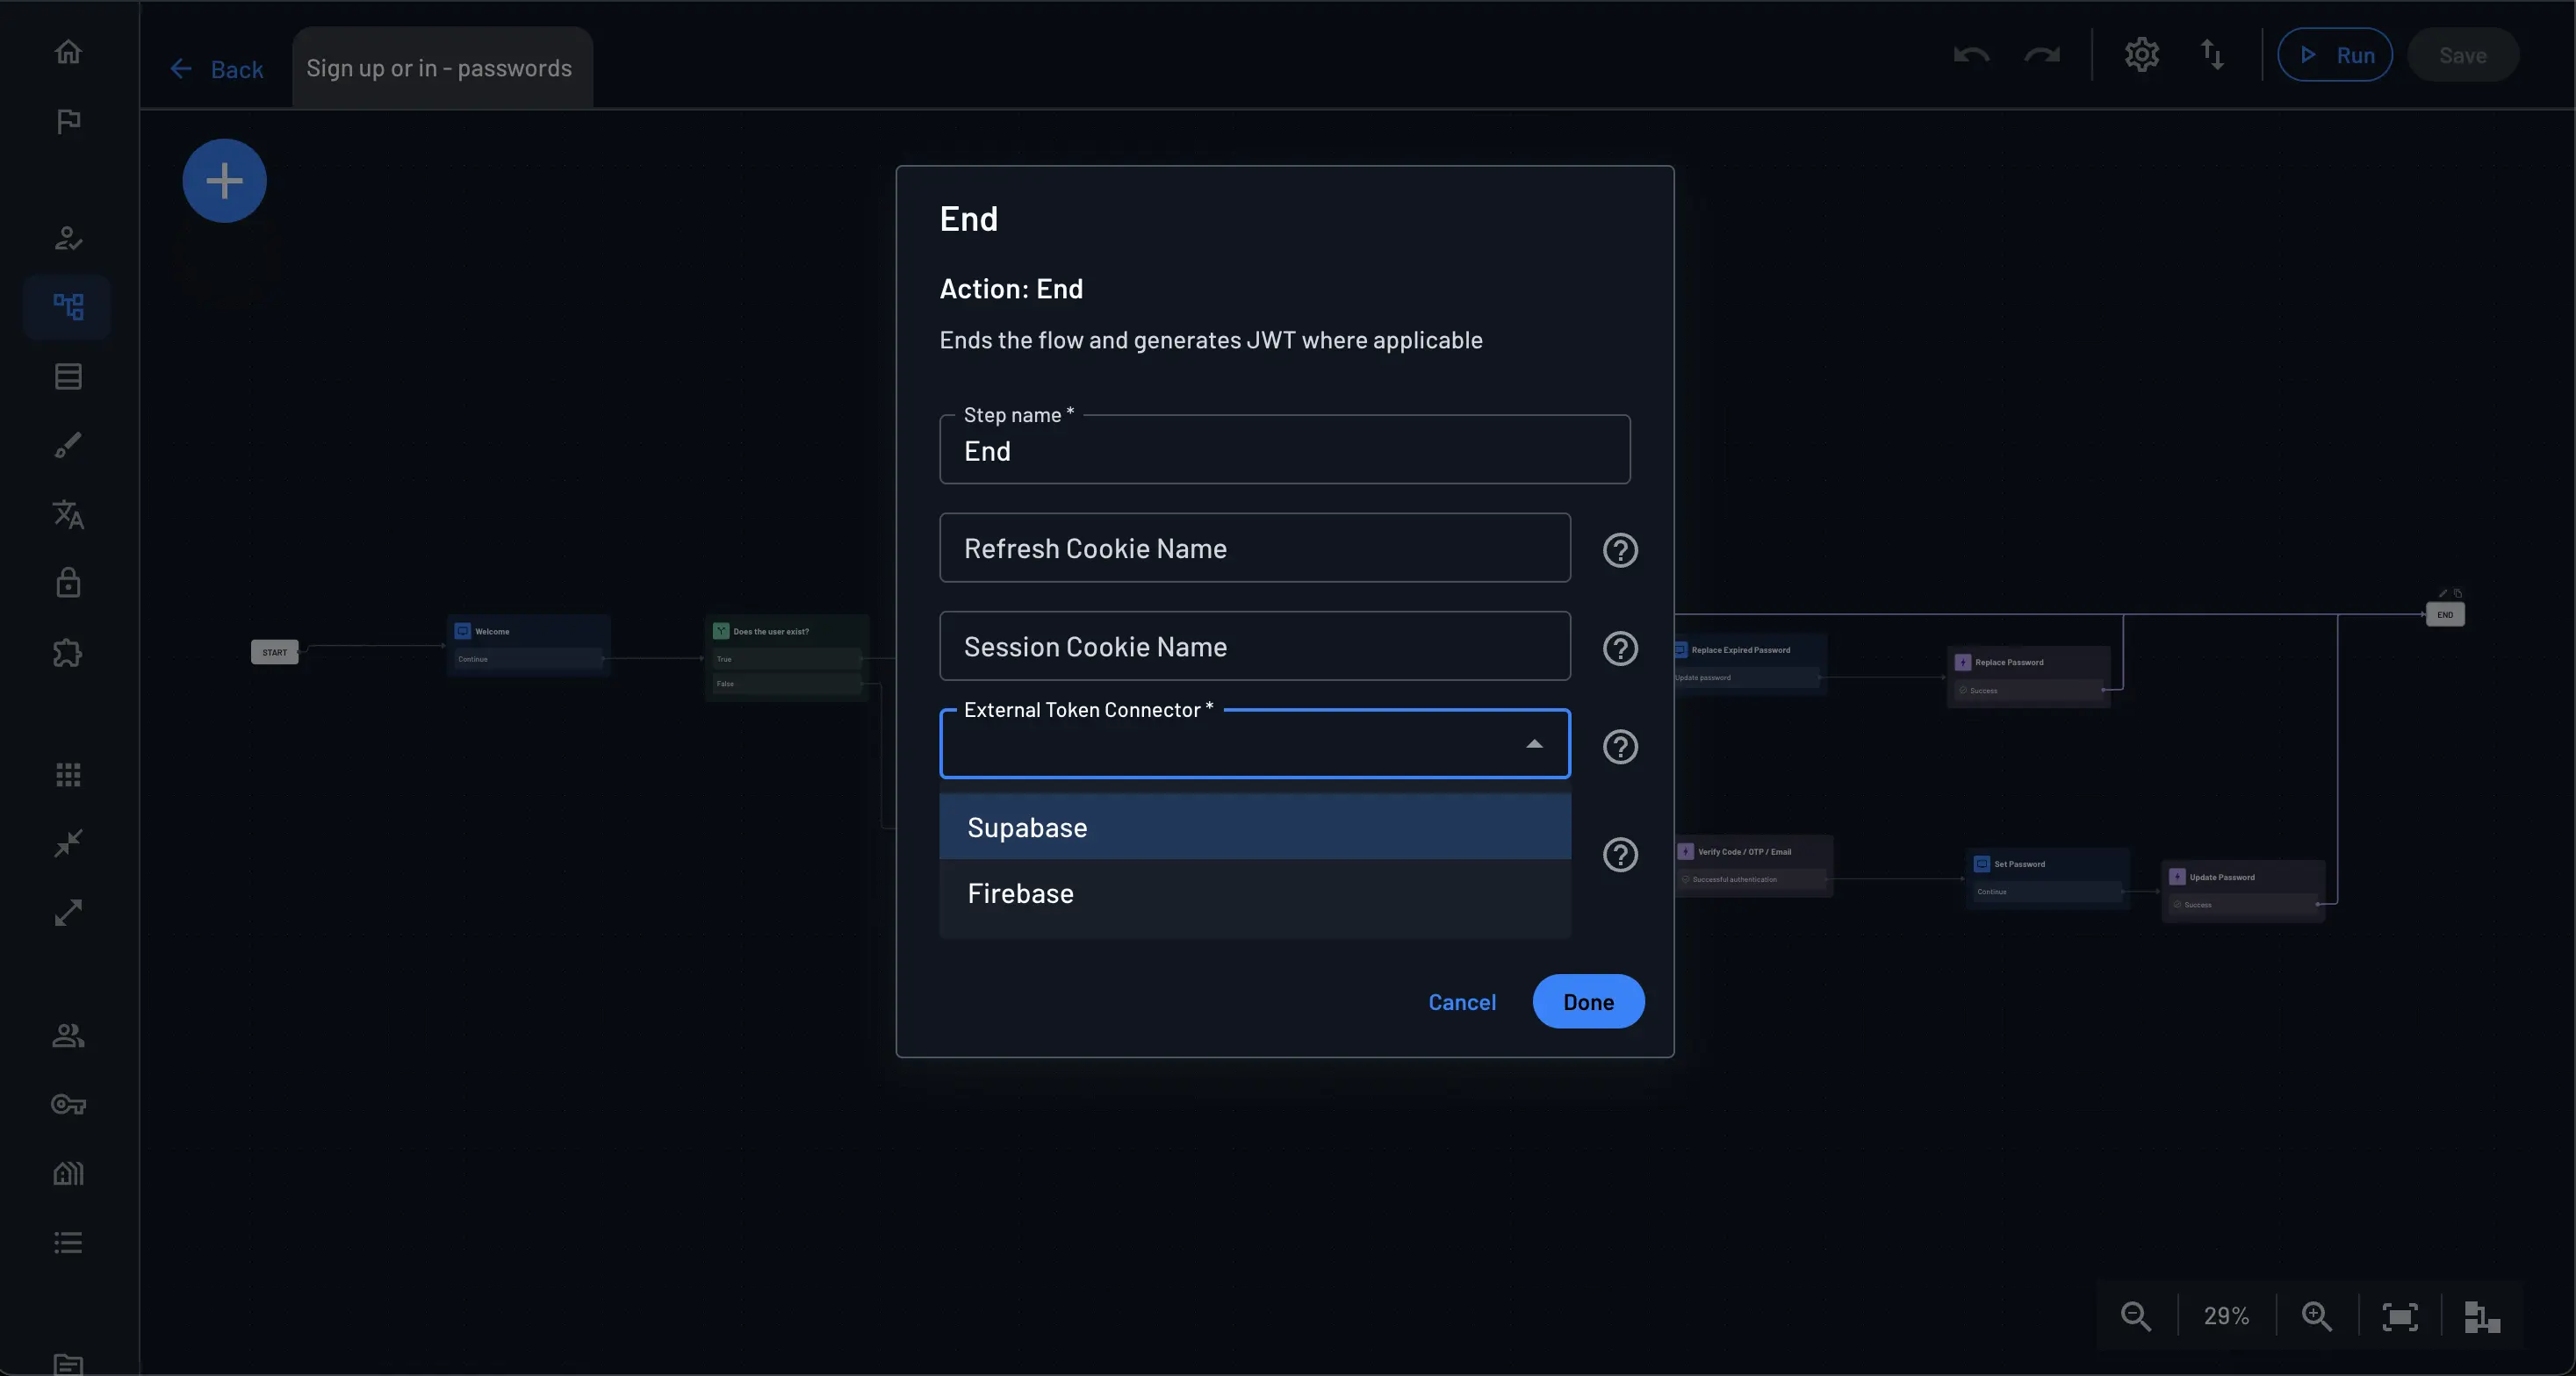Open the Tenants building icon in the sidebar

click(67, 1172)
